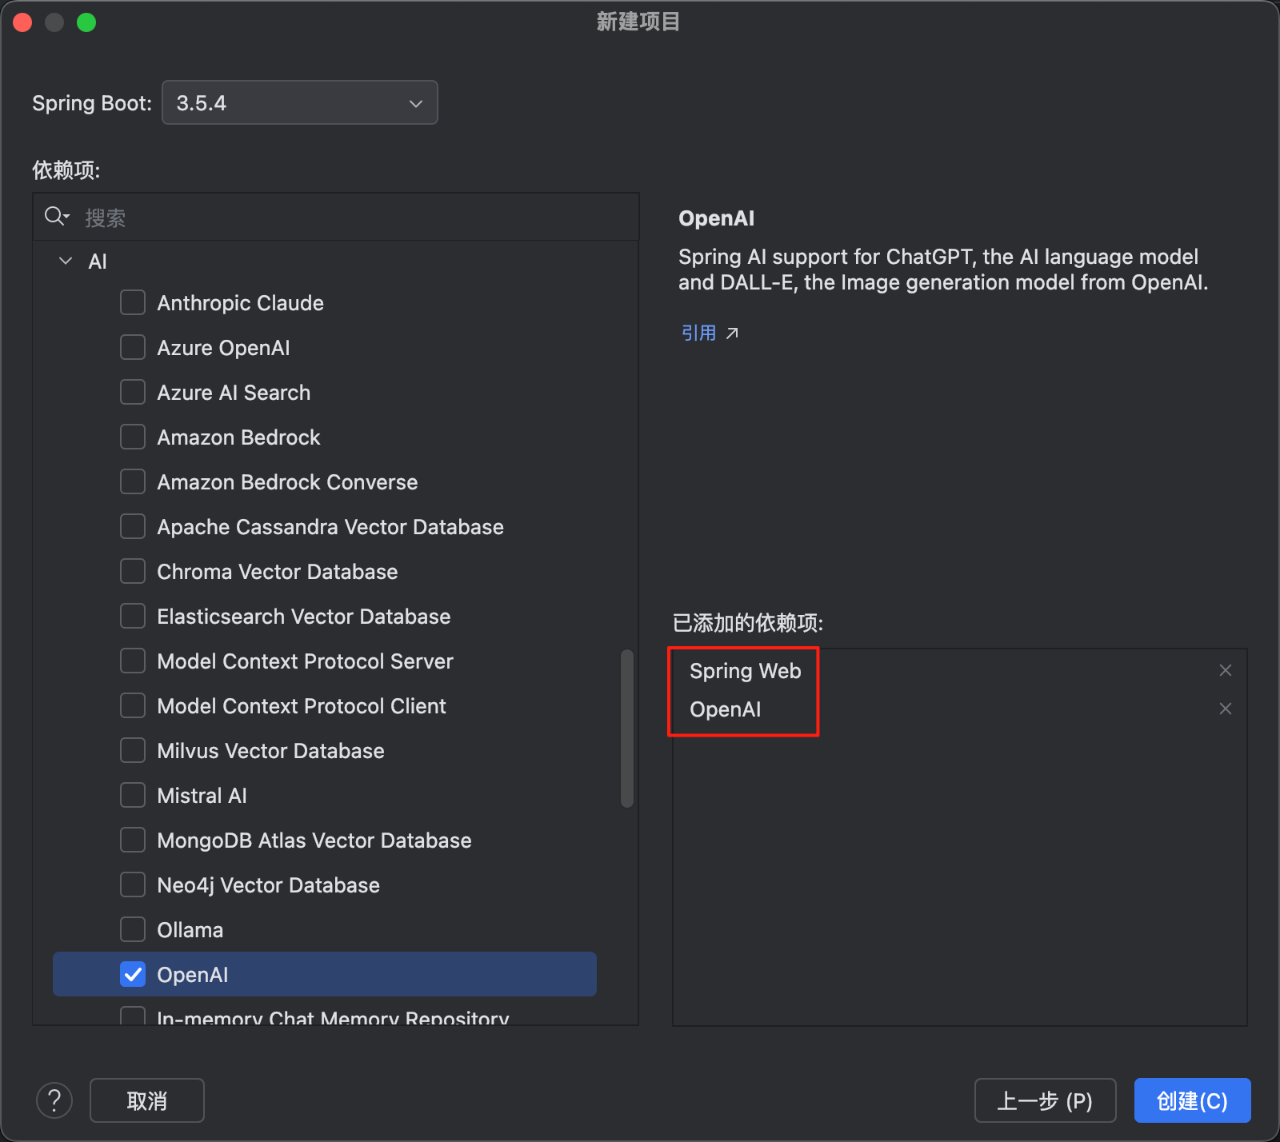Check Model Context Protocol Server

tap(133, 661)
